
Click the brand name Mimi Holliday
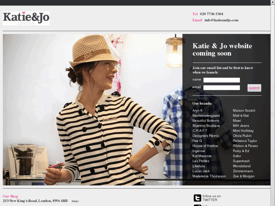coord(243,131)
